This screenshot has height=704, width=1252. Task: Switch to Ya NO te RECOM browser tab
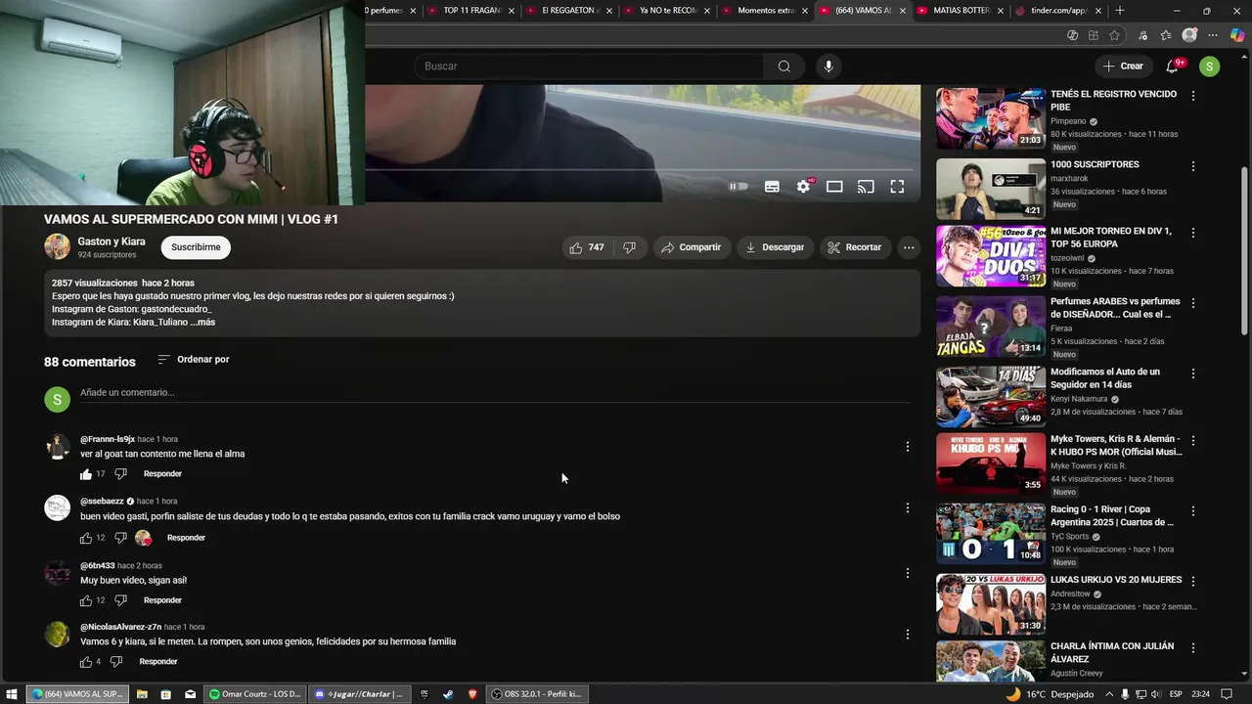pyautogui.click(x=665, y=11)
